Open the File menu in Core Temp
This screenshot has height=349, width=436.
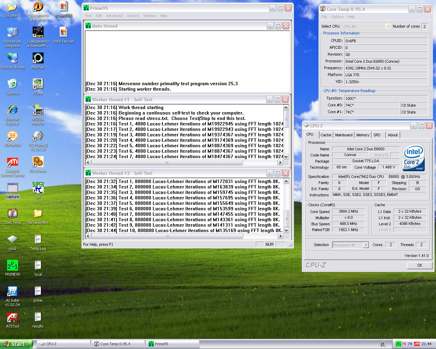coord(324,17)
